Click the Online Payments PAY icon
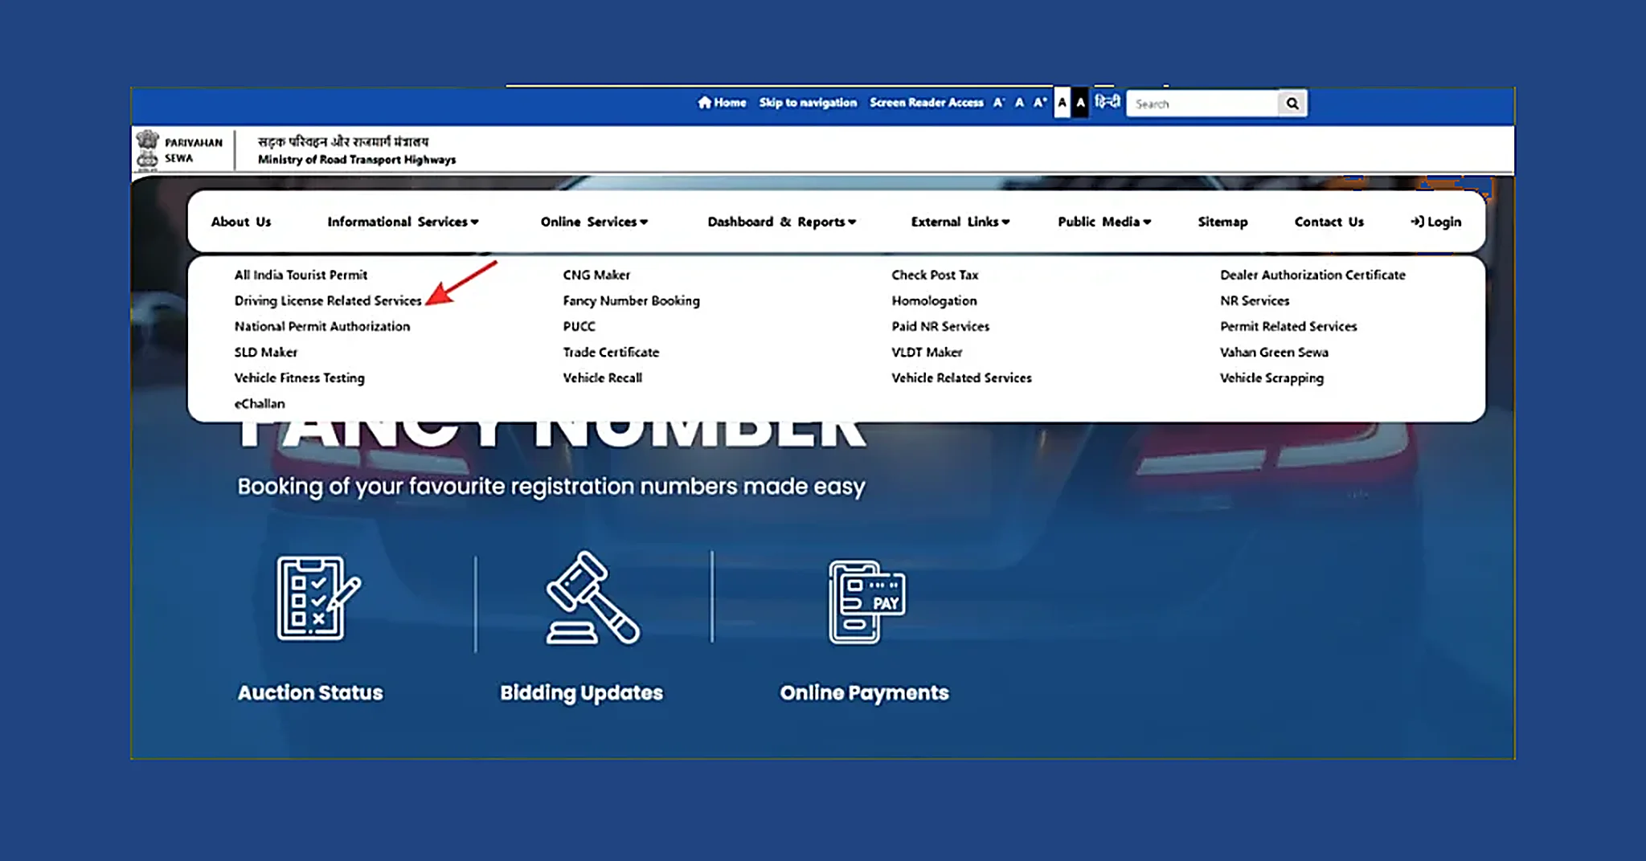The height and width of the screenshot is (861, 1646). click(866, 602)
